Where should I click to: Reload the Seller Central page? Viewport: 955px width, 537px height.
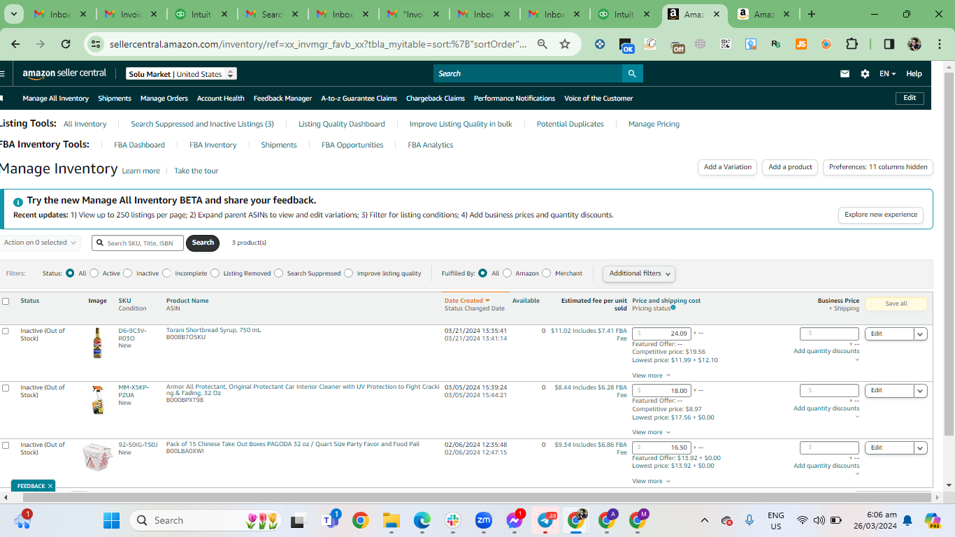[66, 44]
